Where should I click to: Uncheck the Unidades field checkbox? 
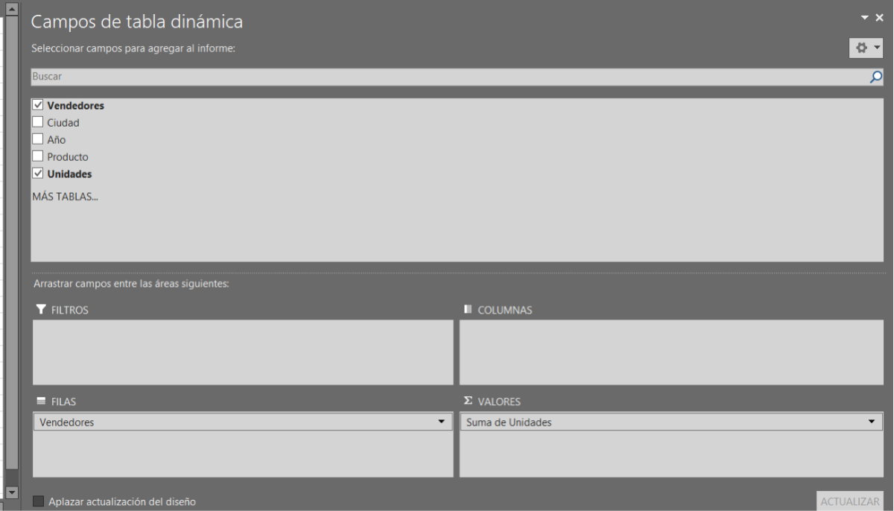point(38,174)
